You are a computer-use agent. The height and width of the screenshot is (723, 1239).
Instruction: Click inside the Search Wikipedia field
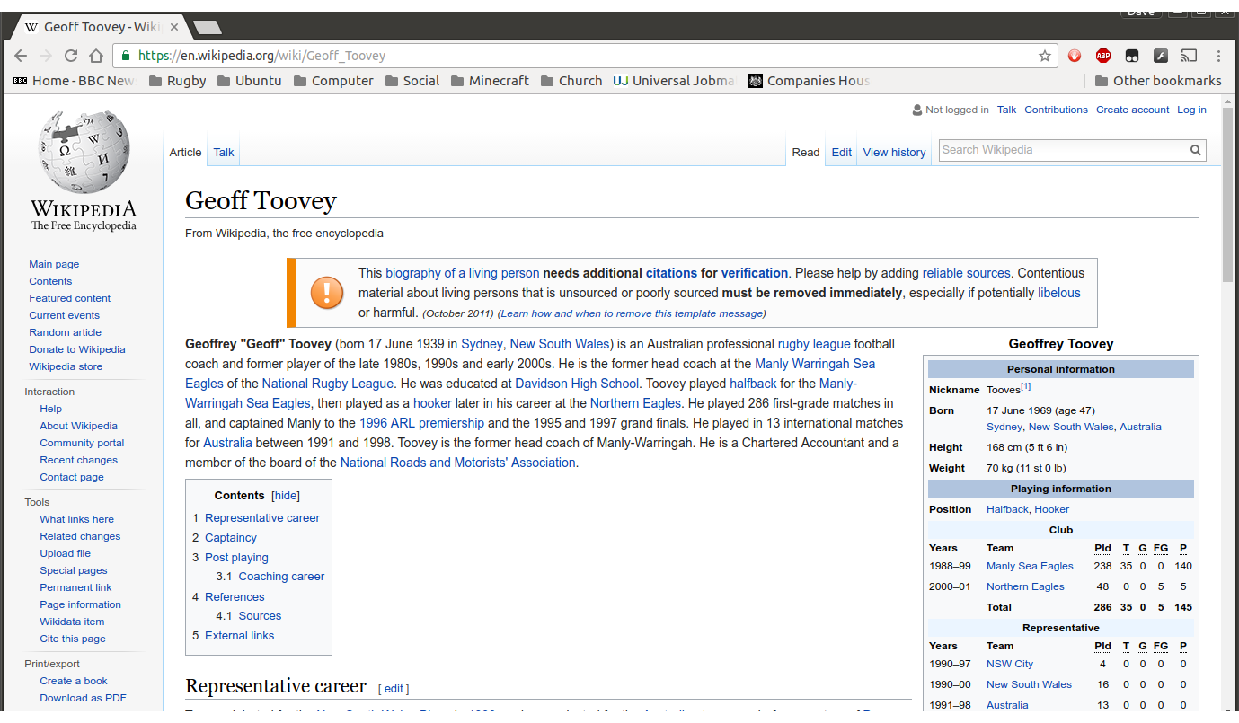[x=1064, y=150]
